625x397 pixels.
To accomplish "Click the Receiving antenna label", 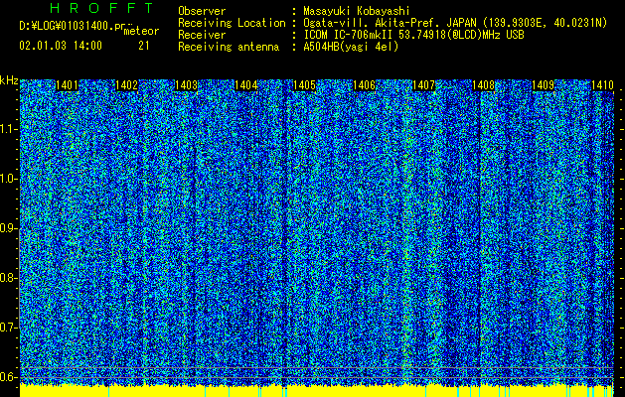I will [x=229, y=47].
